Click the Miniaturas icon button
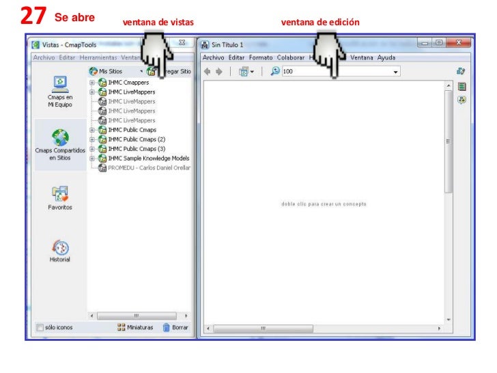Screen dimensions: 497x373 pos(121,327)
